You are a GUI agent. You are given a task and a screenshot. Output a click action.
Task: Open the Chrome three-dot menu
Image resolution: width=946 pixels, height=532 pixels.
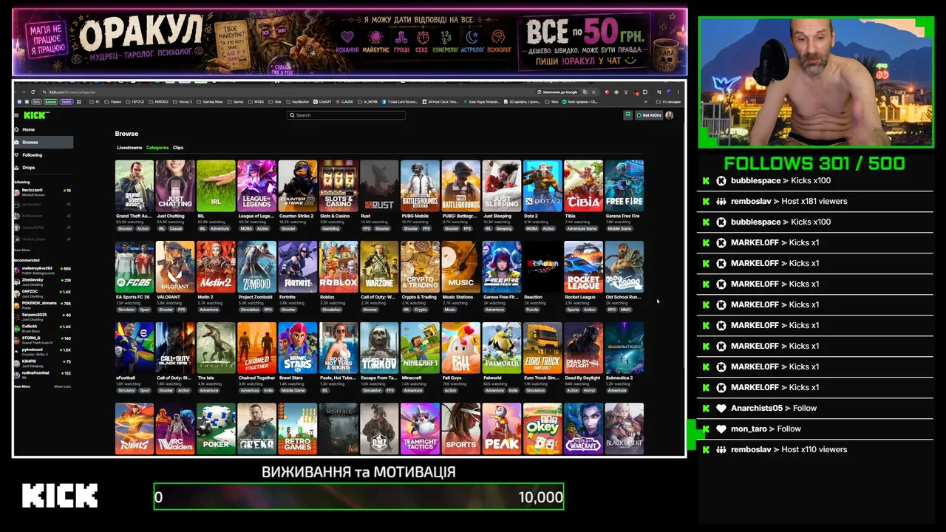(678, 92)
